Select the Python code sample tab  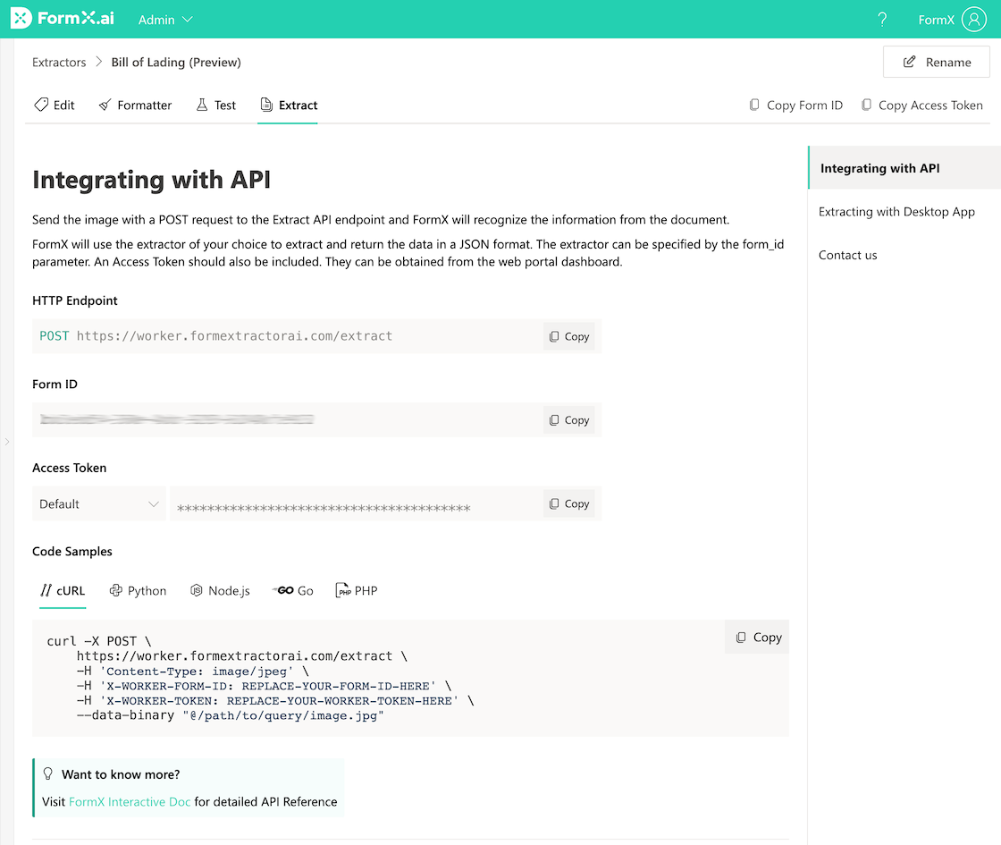[x=138, y=591]
